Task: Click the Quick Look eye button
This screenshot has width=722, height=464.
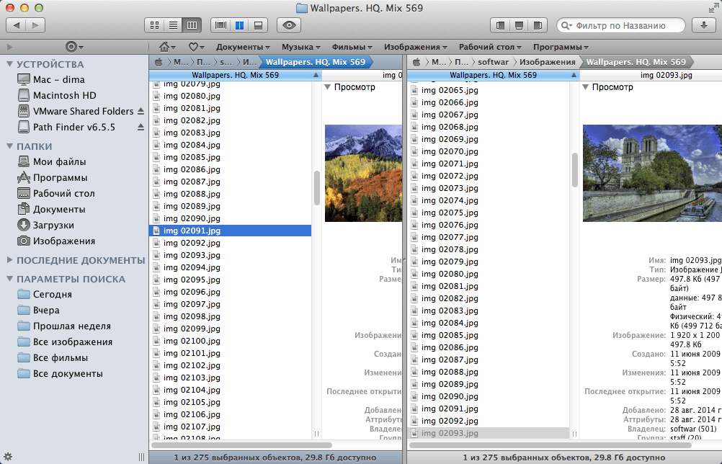Action: [289, 25]
